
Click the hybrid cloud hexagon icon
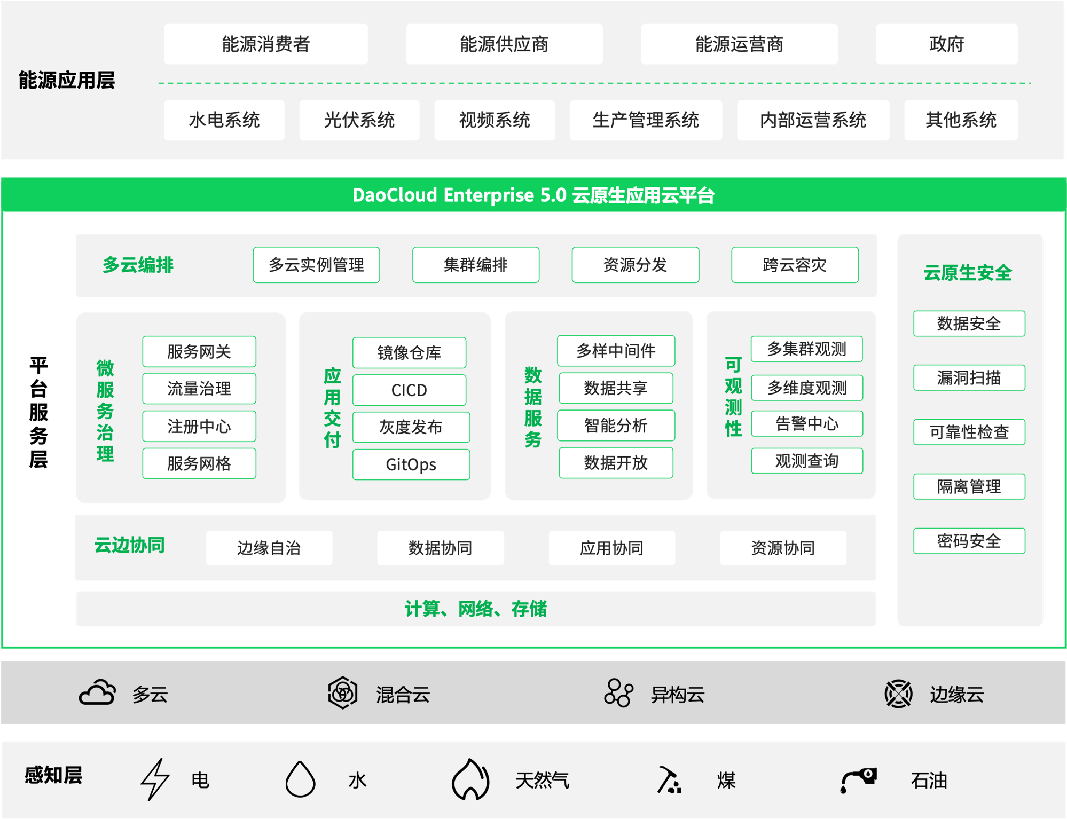click(x=343, y=692)
